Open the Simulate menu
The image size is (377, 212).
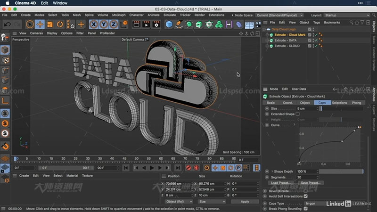170,15
